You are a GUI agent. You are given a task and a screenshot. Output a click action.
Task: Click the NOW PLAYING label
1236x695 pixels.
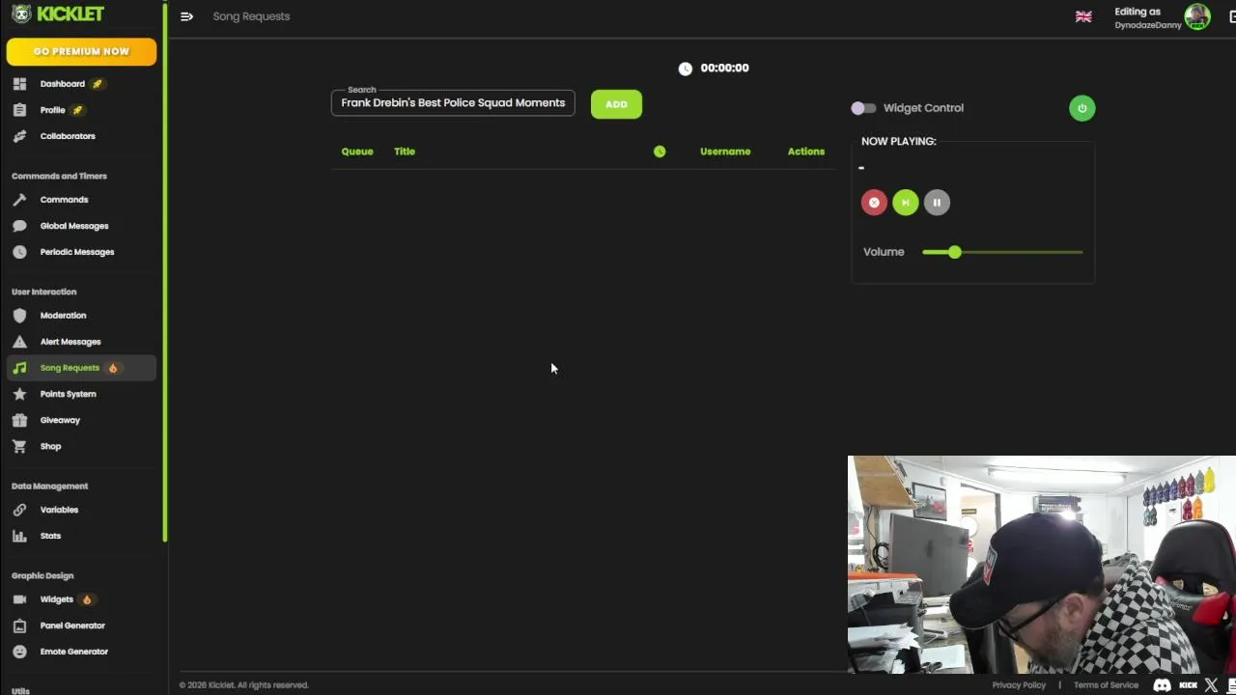pos(899,141)
